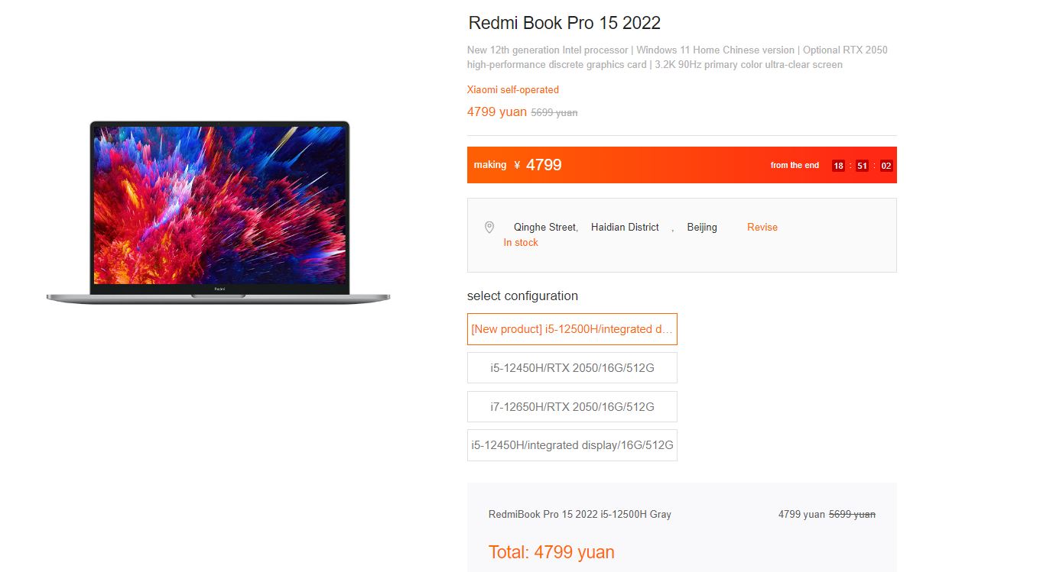Open the laptop product image
Image resolution: width=1053 pixels, height=572 pixels.
click(x=219, y=212)
